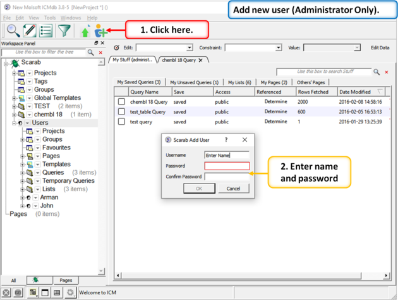Open the Edit dropdown combo box
398x300 pixels.
tap(164, 47)
